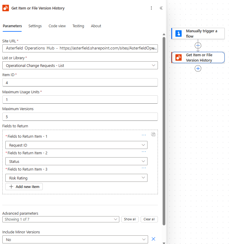Click the SharePoint icon in panel header

pyautogui.click(x=6, y=8)
